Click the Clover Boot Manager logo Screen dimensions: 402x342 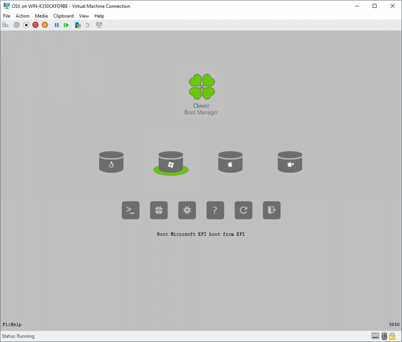click(x=201, y=94)
